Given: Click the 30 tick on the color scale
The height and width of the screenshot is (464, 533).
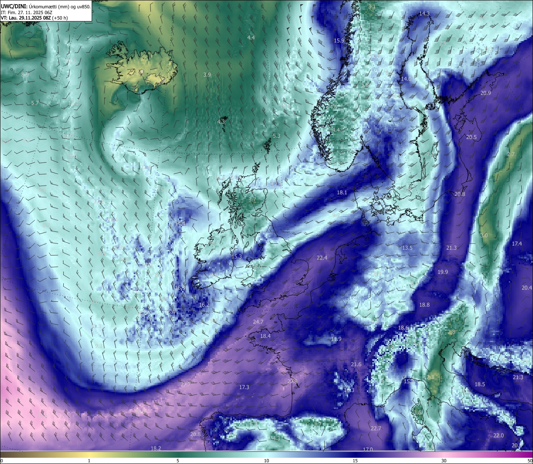Looking at the screenshot, I should (x=444, y=461).
